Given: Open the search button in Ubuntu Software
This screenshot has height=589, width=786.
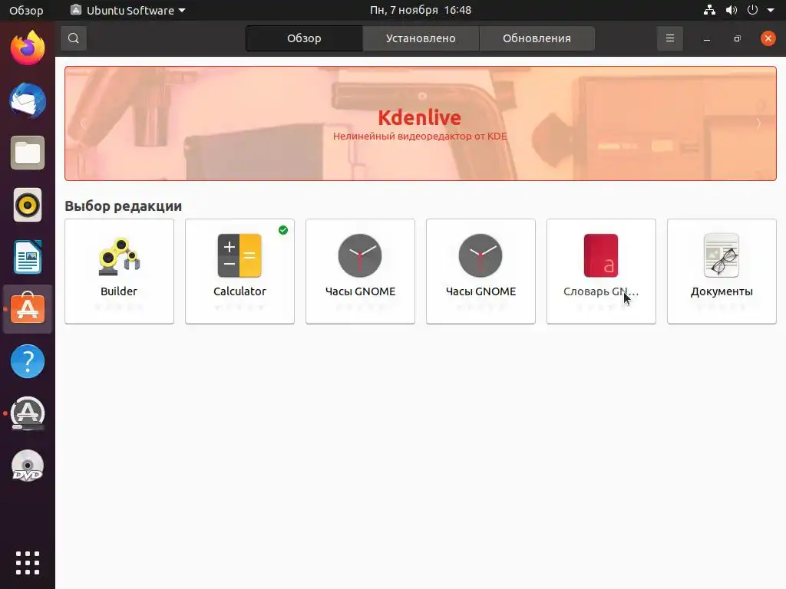Looking at the screenshot, I should click(73, 38).
